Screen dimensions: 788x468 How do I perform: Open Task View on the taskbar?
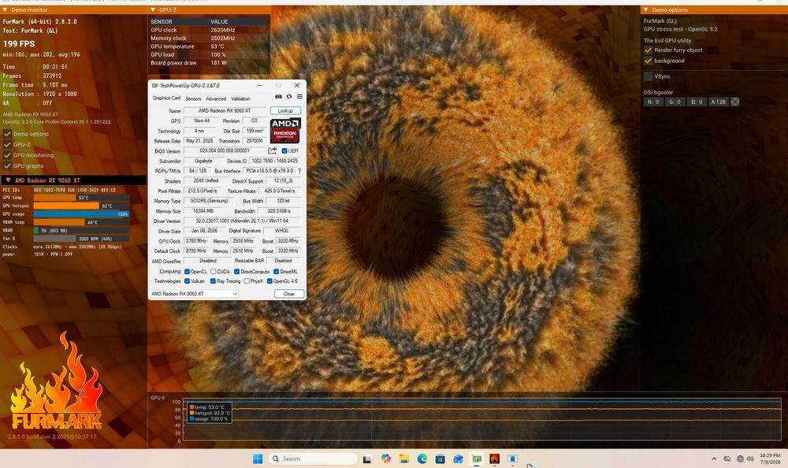367,459
